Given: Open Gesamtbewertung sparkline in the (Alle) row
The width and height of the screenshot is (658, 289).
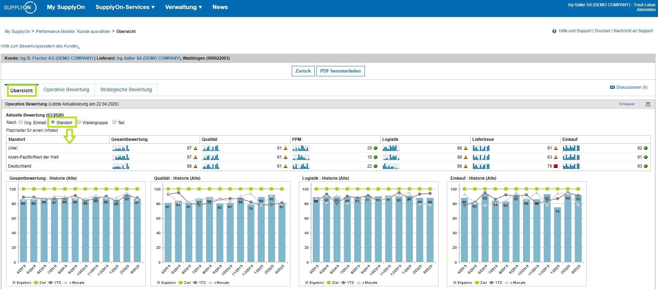Looking at the screenshot, I should (121, 148).
